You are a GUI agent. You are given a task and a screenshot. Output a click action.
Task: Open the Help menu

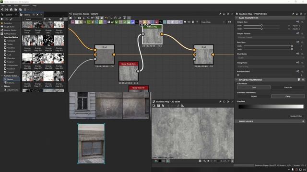click(35, 6)
